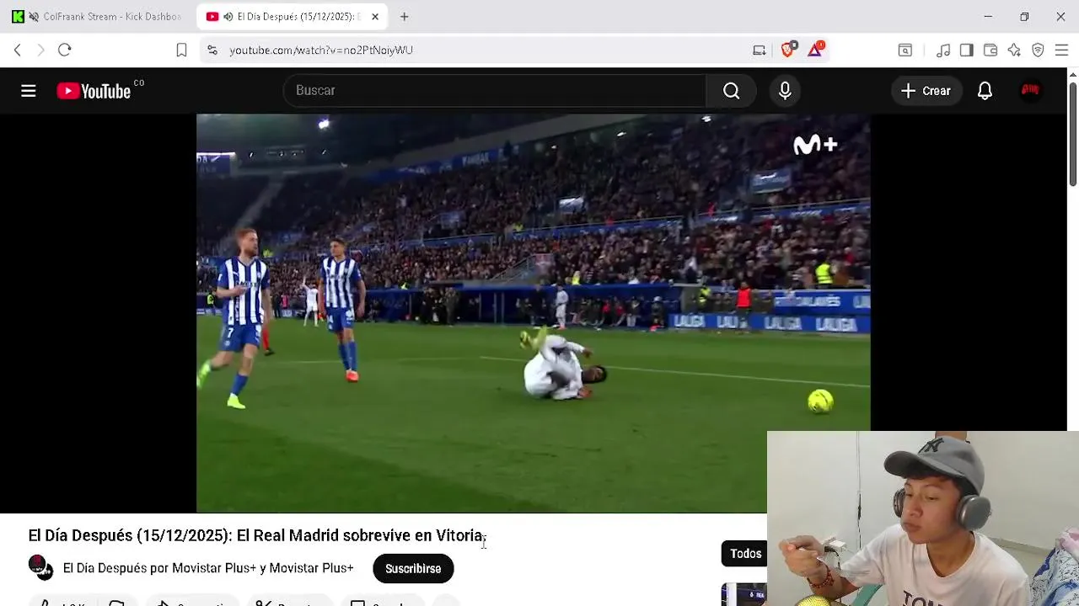Open Brave main hamburger menu
Screen dimensions: 1079x606
coord(1061,50)
